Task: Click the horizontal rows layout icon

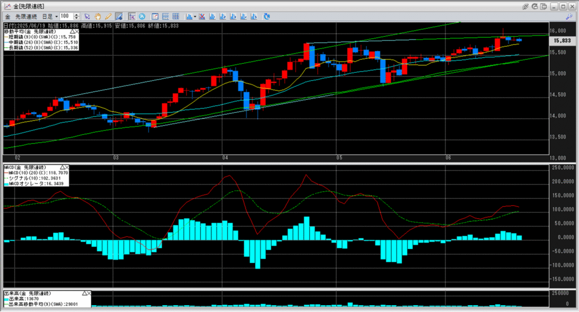Action: (x=166, y=16)
